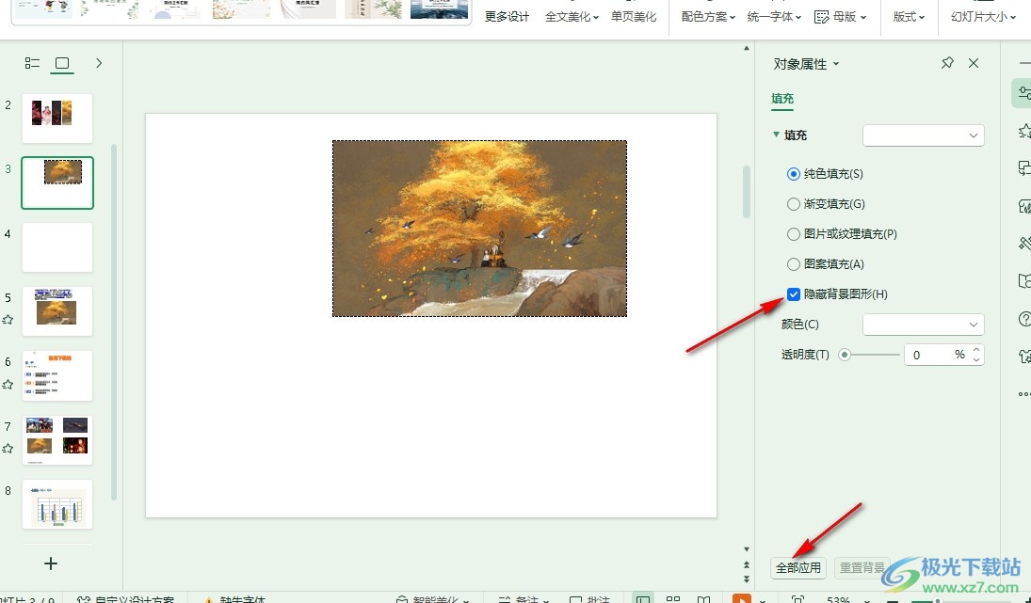Select 图片或纹理填充(P) radio option
The height and width of the screenshot is (603, 1031).
[794, 234]
